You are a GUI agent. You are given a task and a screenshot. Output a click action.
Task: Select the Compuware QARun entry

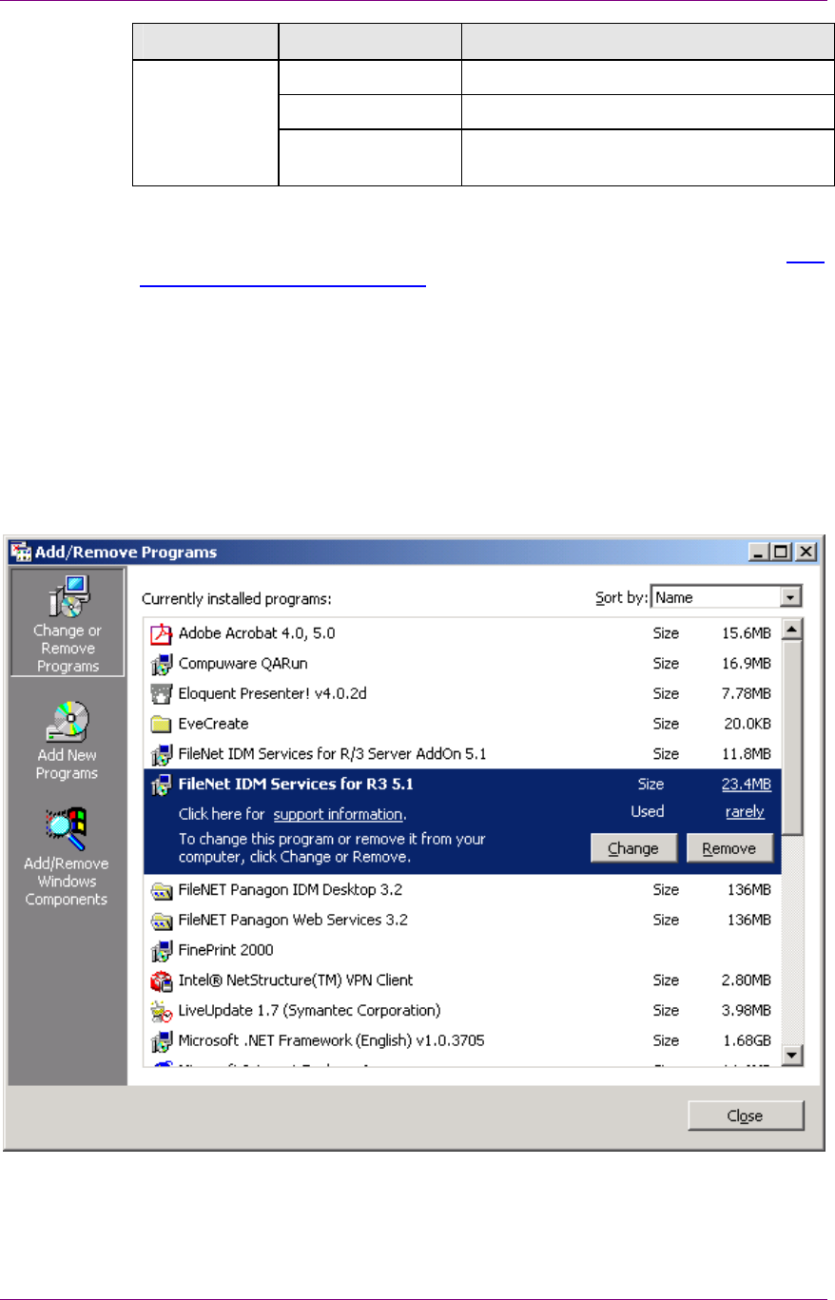pos(462,663)
